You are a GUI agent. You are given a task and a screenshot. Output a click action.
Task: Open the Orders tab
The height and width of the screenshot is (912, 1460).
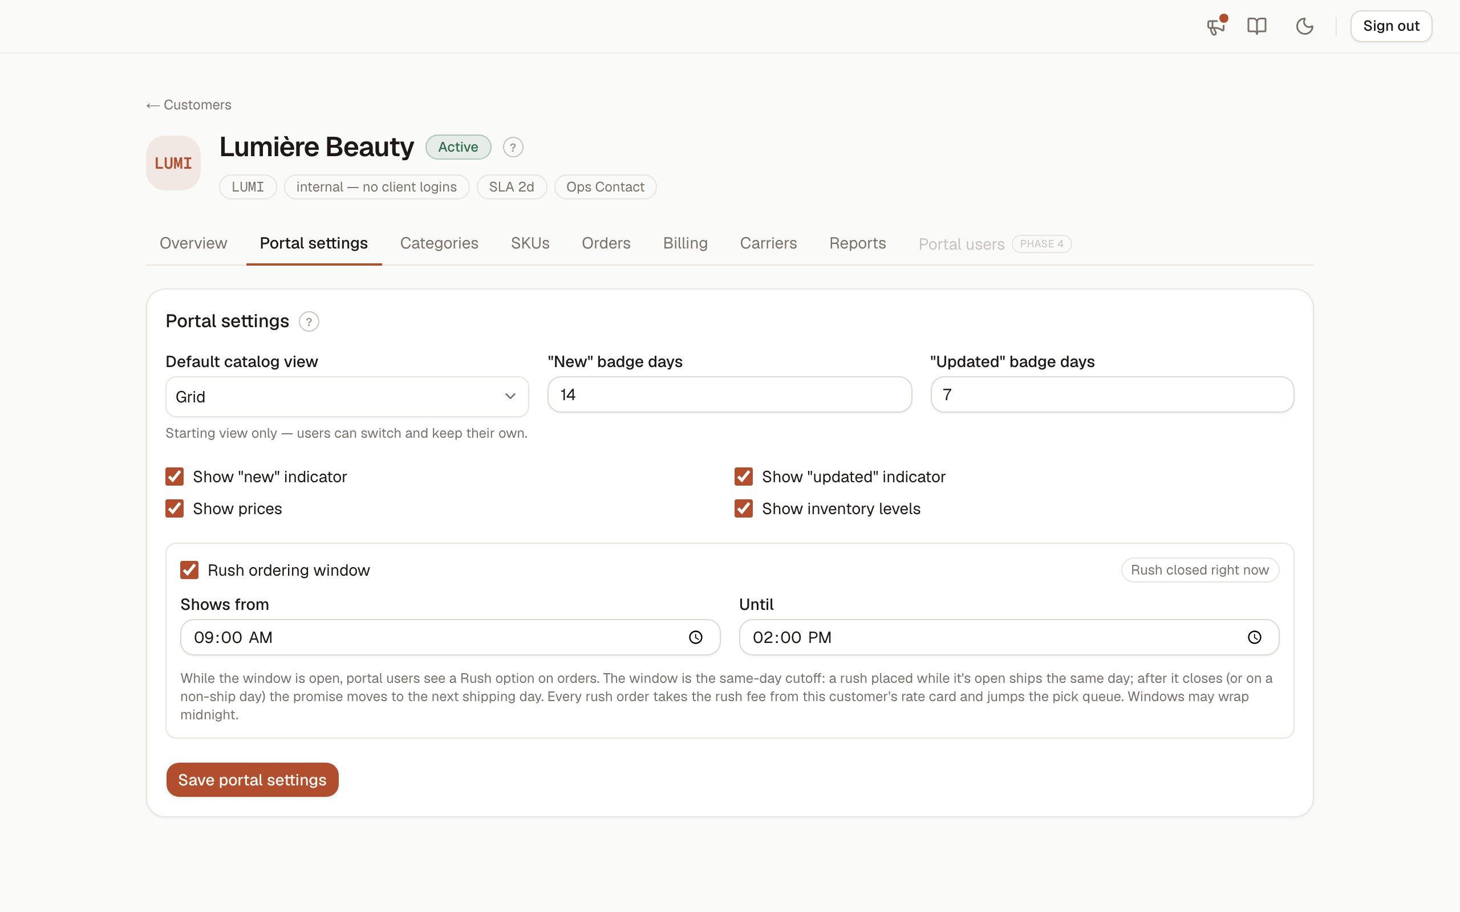coord(606,243)
